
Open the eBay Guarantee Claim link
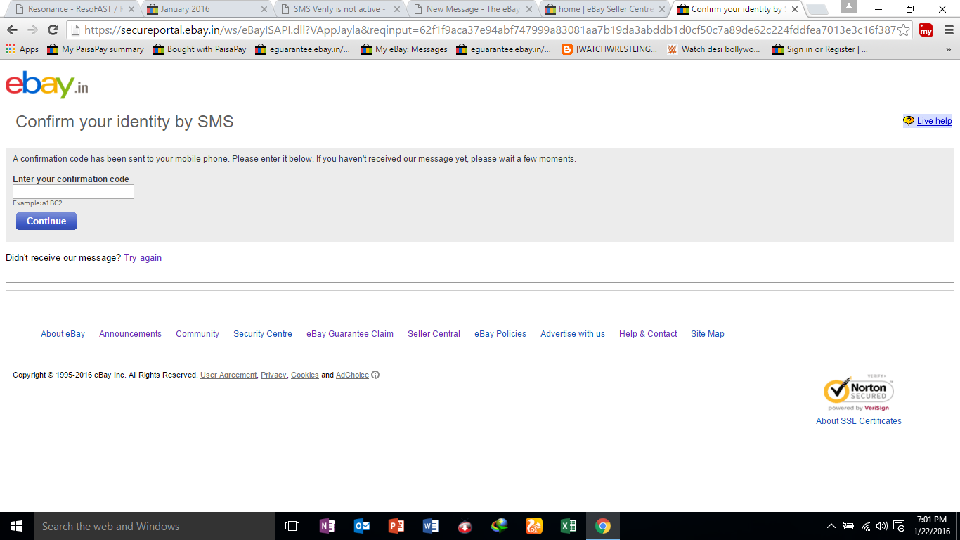point(350,334)
